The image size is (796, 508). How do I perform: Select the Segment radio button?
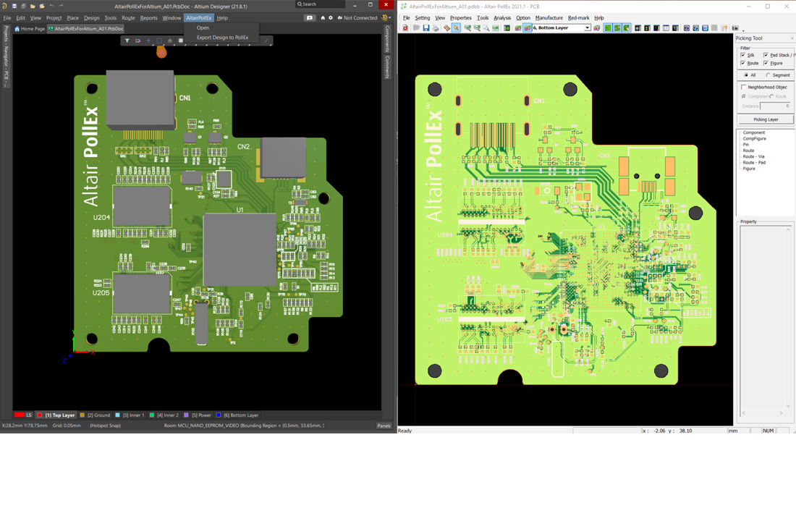tap(768, 75)
